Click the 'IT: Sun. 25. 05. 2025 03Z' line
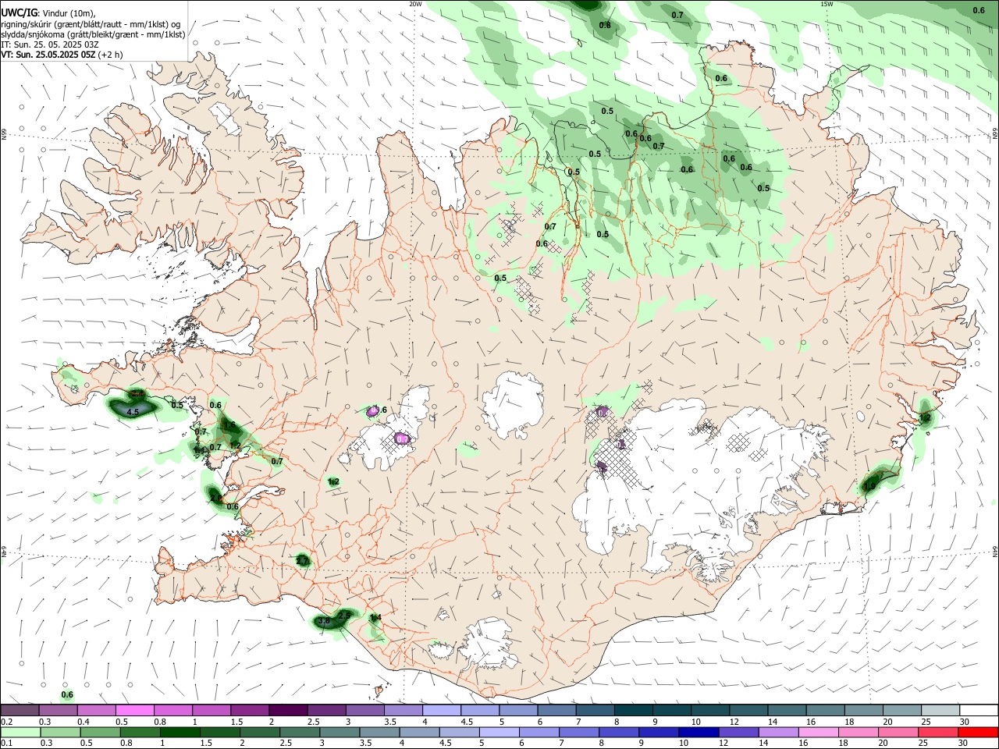The width and height of the screenshot is (999, 749). 50,44
